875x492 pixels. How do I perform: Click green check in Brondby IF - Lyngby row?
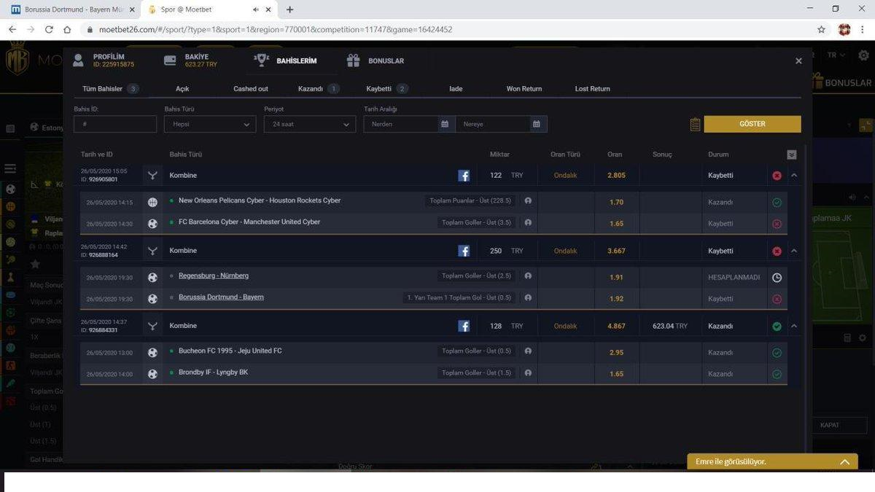pyautogui.click(x=777, y=374)
